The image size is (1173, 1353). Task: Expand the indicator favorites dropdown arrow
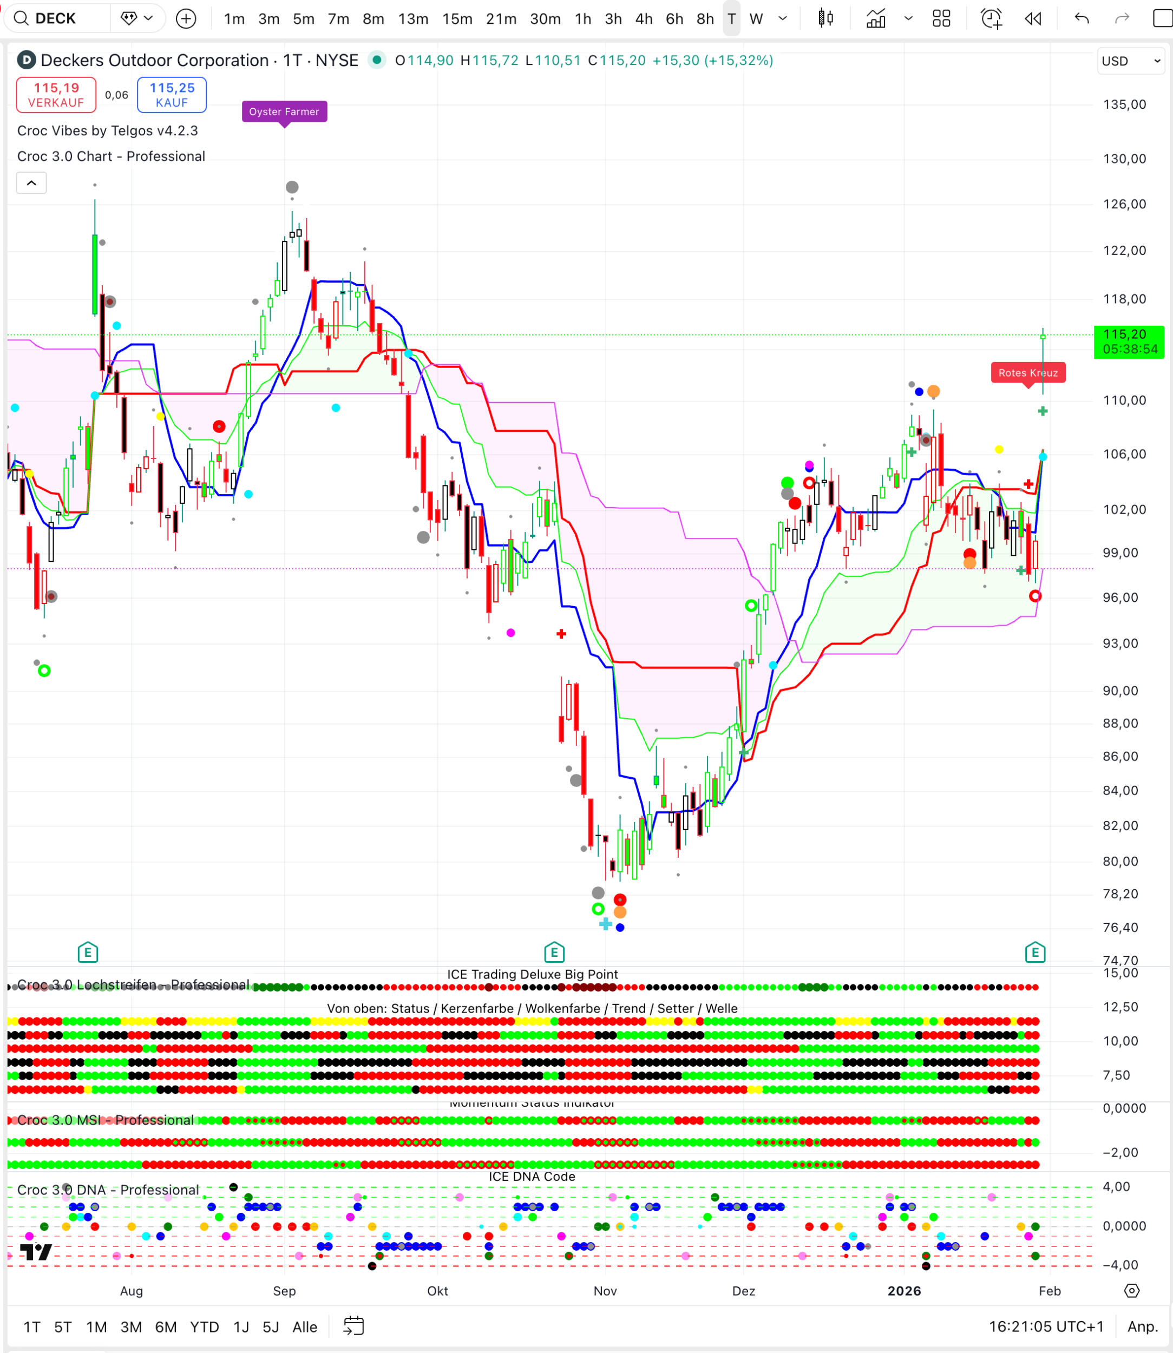point(908,18)
